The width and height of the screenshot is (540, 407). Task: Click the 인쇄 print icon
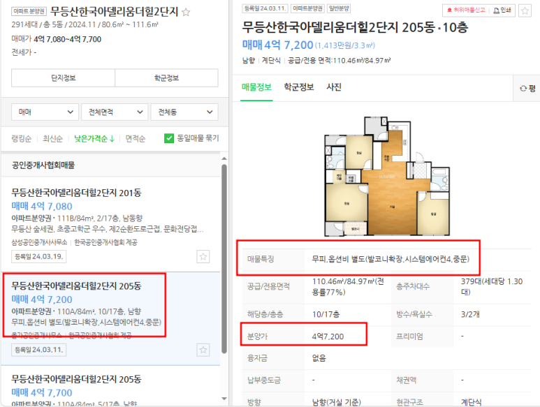(x=502, y=10)
